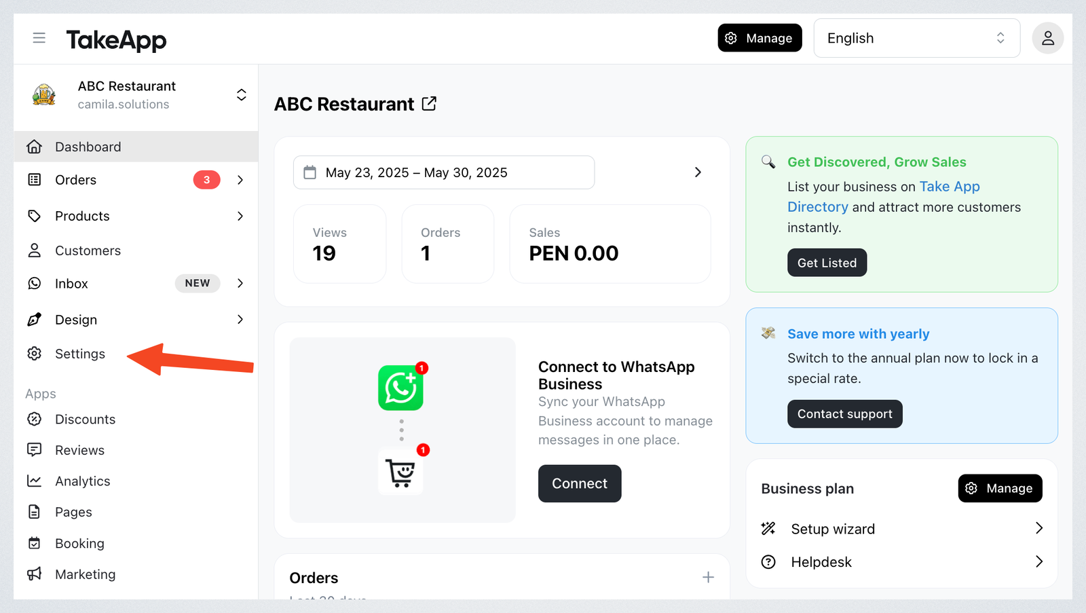The width and height of the screenshot is (1086, 613).
Task: Click the Connect WhatsApp button
Action: click(x=580, y=483)
